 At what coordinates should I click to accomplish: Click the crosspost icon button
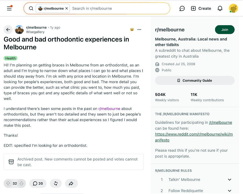pyautogui.click(x=56, y=183)
